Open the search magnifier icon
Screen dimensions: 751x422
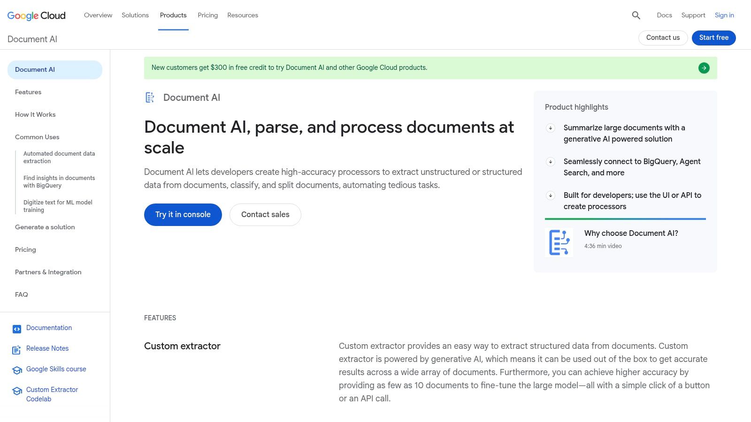tap(636, 15)
